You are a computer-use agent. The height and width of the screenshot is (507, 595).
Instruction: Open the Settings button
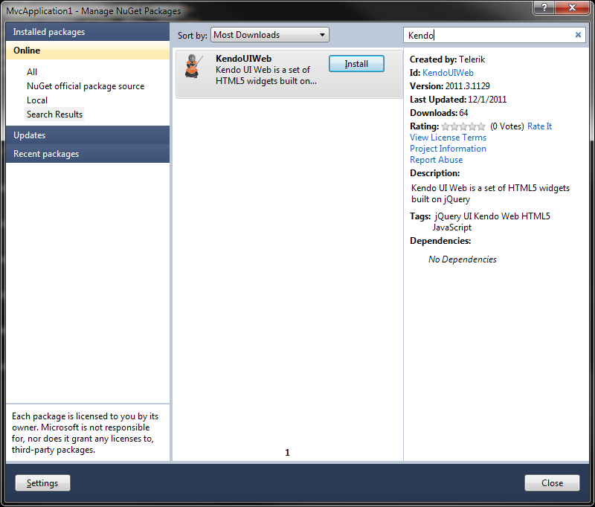click(x=42, y=482)
